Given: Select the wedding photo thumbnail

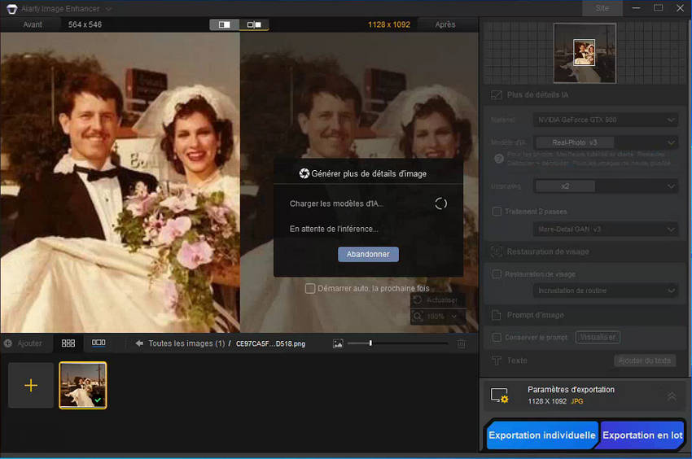Looking at the screenshot, I should (x=83, y=385).
